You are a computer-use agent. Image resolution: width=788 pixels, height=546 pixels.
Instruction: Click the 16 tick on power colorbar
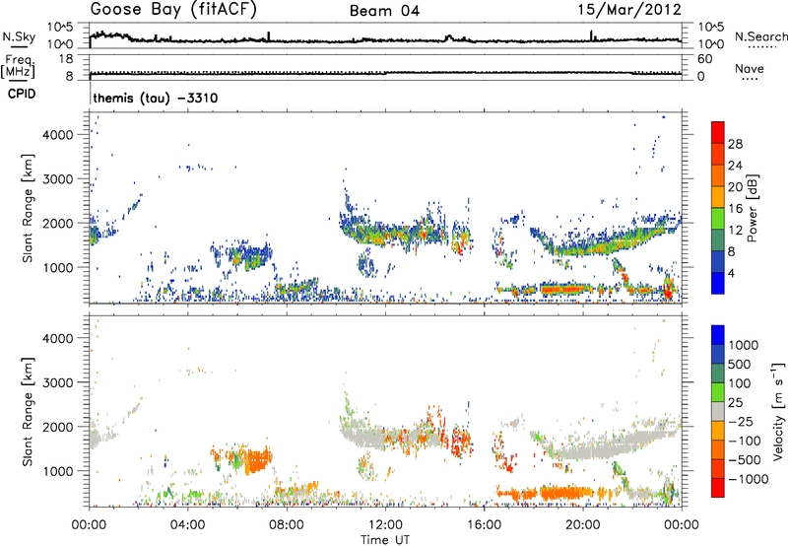coord(735,209)
